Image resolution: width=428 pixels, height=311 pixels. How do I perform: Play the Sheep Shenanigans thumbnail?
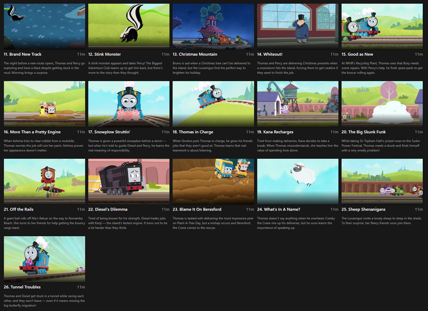[382, 182]
